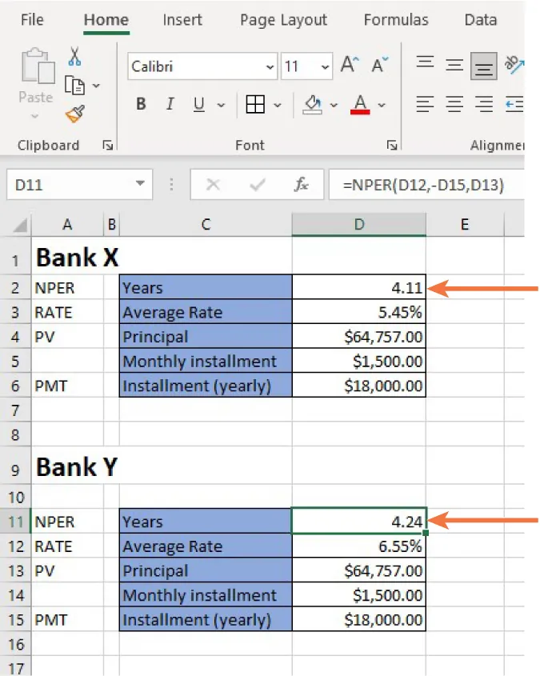Image resolution: width=540 pixels, height=676 pixels.
Task: Click the Copy icon in Clipboard group
Action: pyautogui.click(x=75, y=85)
